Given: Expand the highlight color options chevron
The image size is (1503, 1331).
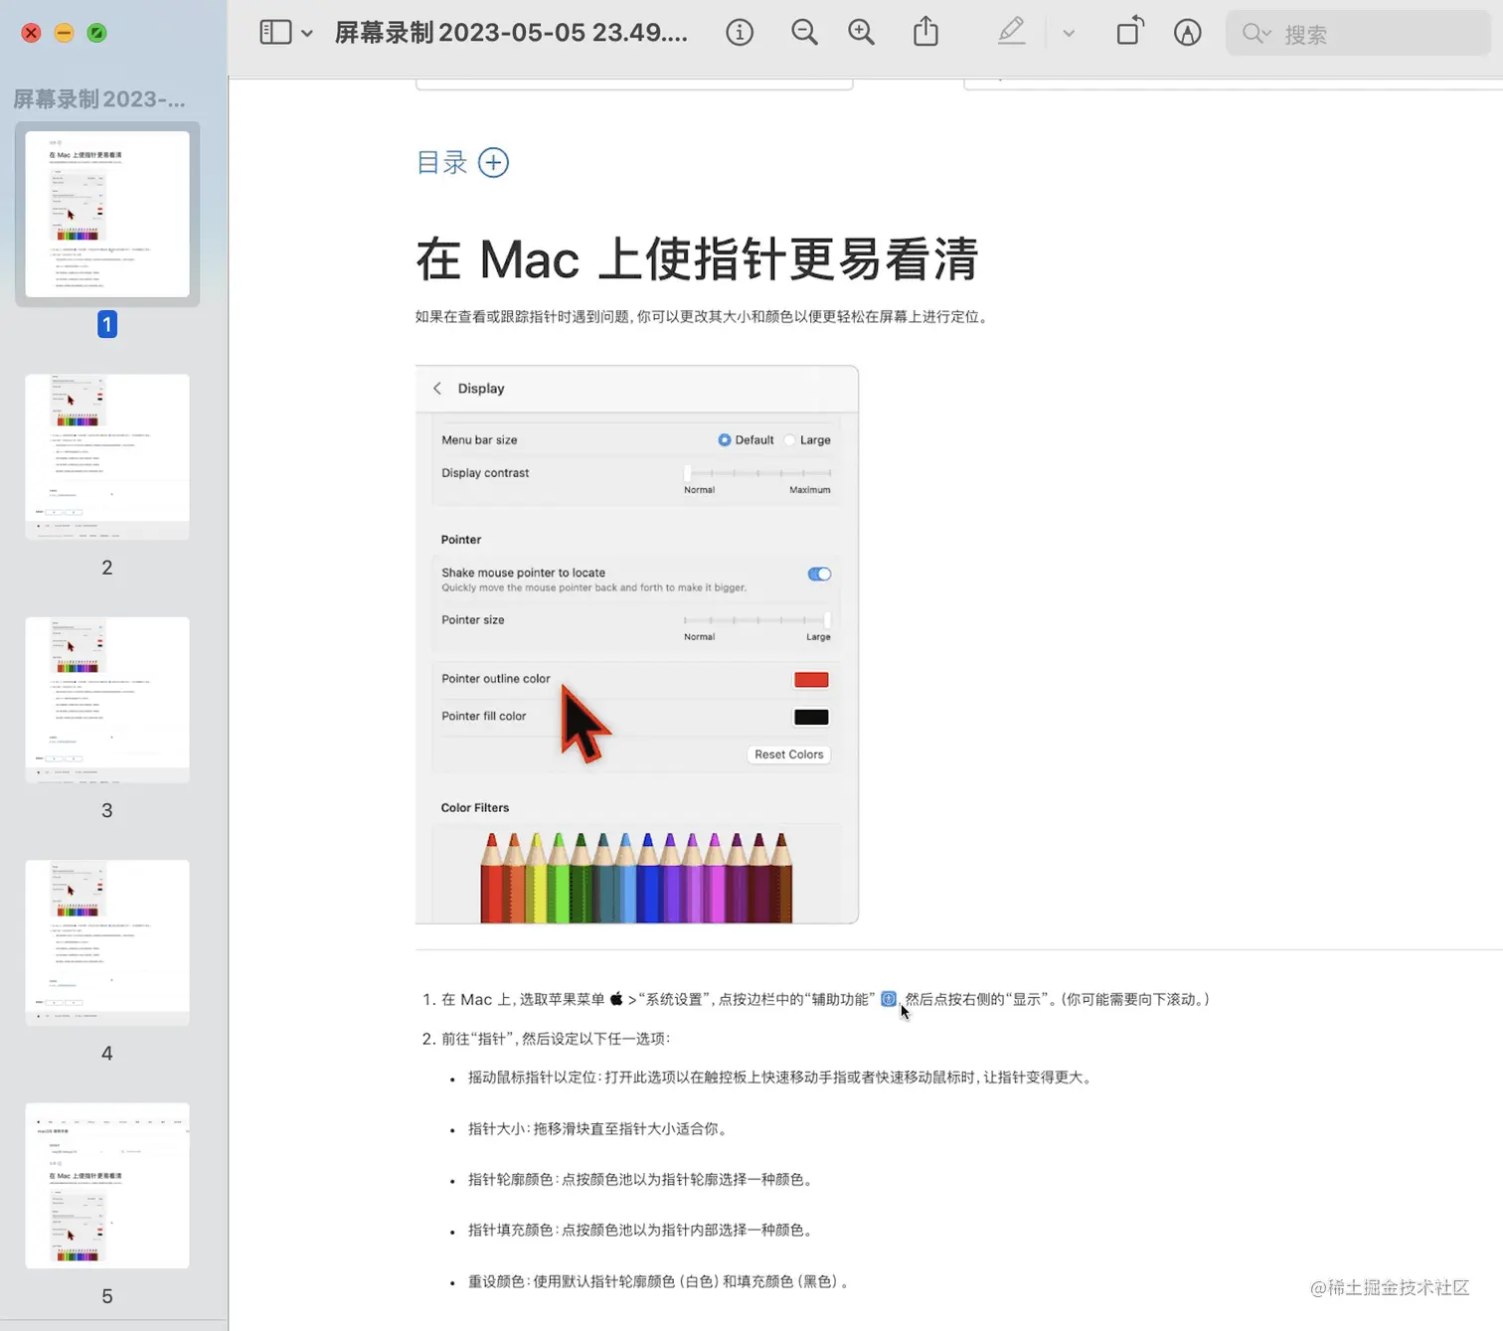Looking at the screenshot, I should (x=1069, y=34).
